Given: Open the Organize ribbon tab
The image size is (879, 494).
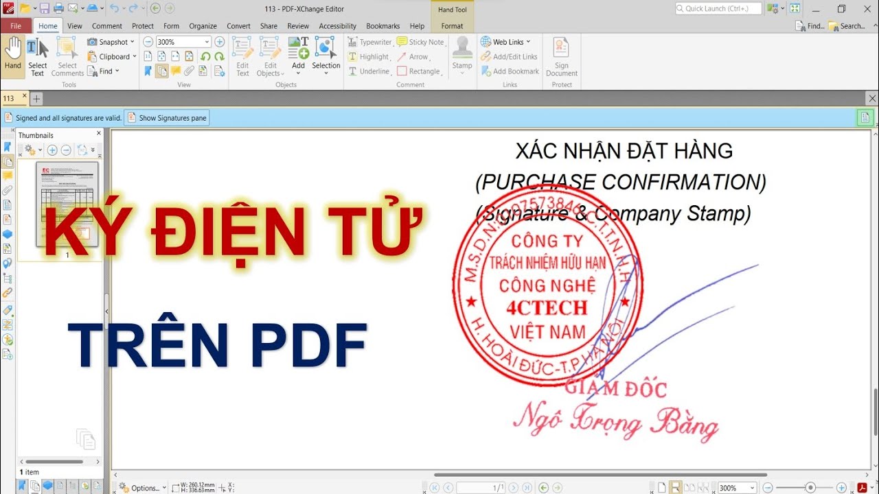Looking at the screenshot, I should (203, 26).
